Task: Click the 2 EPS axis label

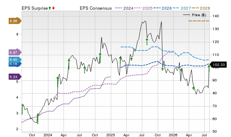Action: 17,129
